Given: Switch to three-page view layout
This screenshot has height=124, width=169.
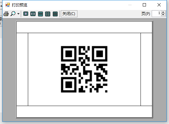Looking at the screenshot, I should click(40, 14).
